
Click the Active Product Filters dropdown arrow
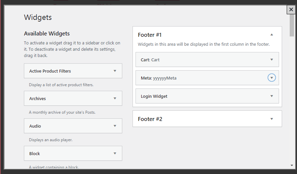(x=115, y=71)
